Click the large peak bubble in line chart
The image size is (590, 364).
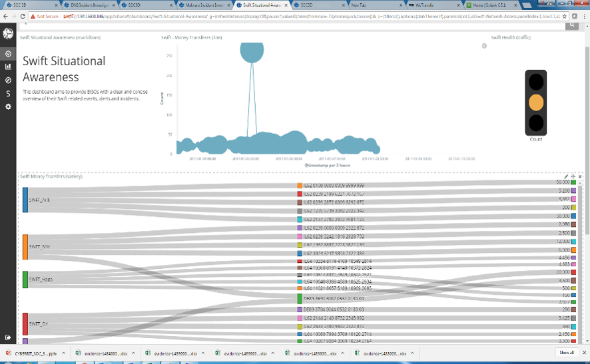point(252,52)
